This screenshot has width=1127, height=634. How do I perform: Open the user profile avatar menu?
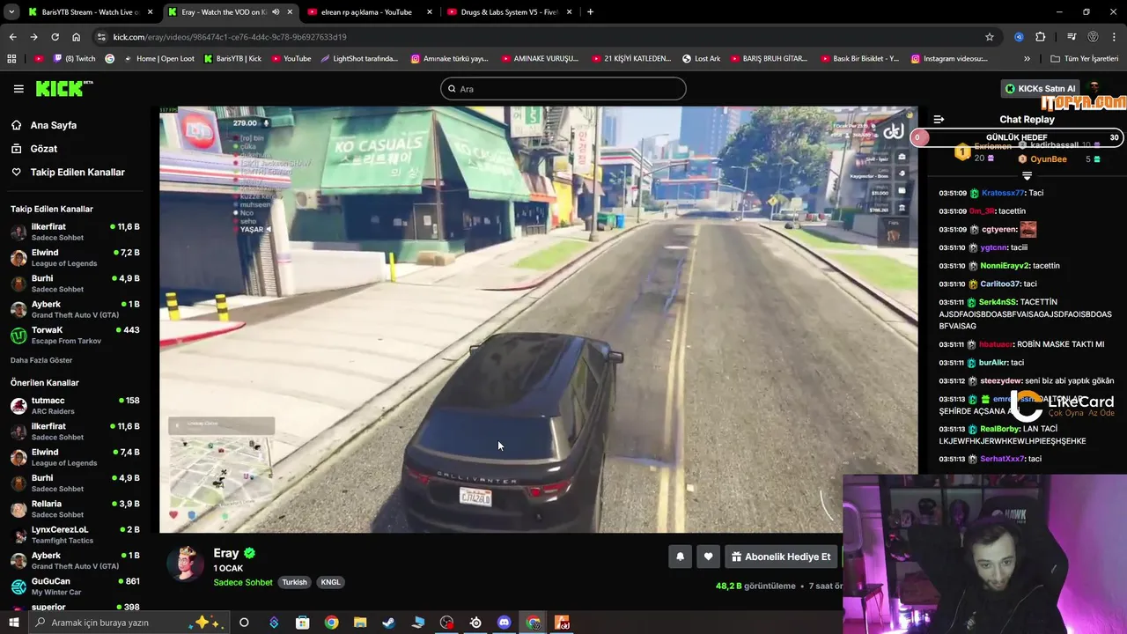[x=1094, y=88]
